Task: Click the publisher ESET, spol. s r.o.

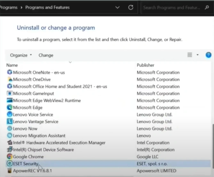Action: (152, 164)
